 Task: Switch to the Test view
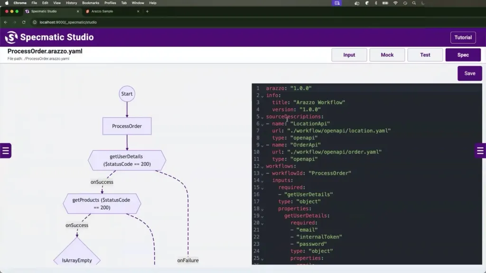click(x=425, y=55)
